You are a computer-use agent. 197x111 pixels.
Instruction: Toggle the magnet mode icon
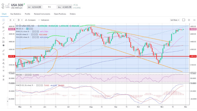click(3, 60)
